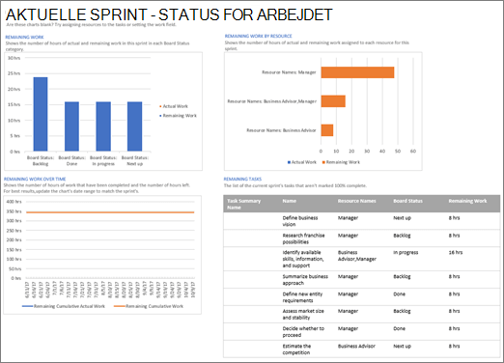Click 'Resource Names: Business Advisor,Manager' axis label

coord(272,101)
